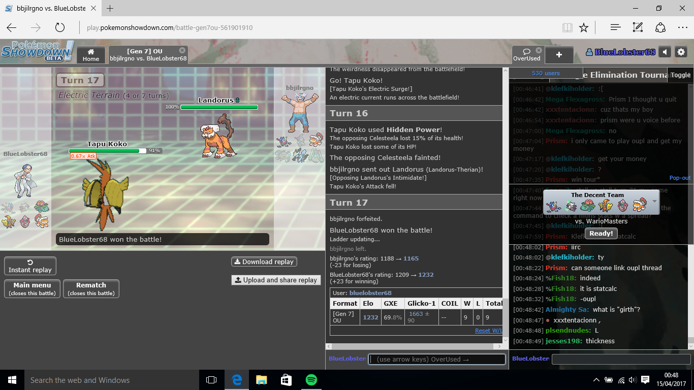Mute sound with the speaker icon

[665, 52]
